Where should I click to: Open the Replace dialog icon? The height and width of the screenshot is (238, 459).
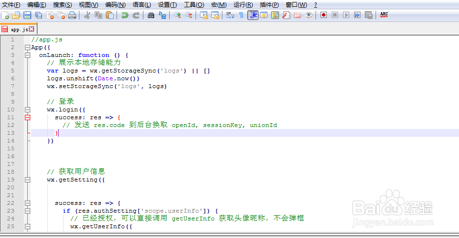click(162, 15)
